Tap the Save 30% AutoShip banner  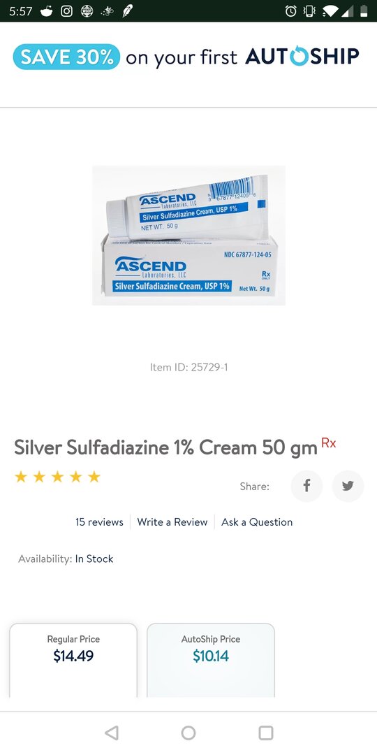186,57
